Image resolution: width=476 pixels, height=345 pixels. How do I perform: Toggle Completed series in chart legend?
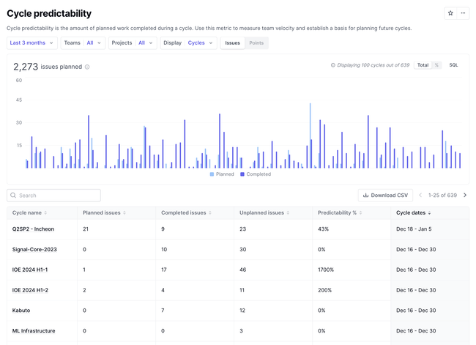pyautogui.click(x=256, y=174)
